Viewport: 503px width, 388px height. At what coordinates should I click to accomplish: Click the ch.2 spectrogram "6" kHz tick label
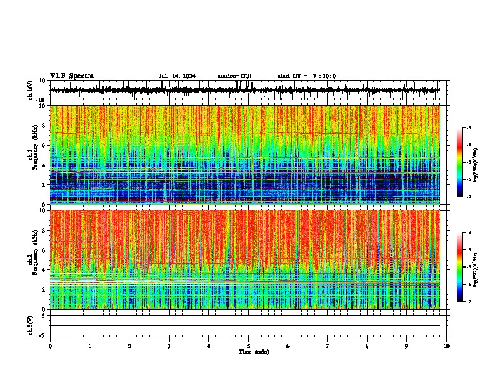click(44, 250)
